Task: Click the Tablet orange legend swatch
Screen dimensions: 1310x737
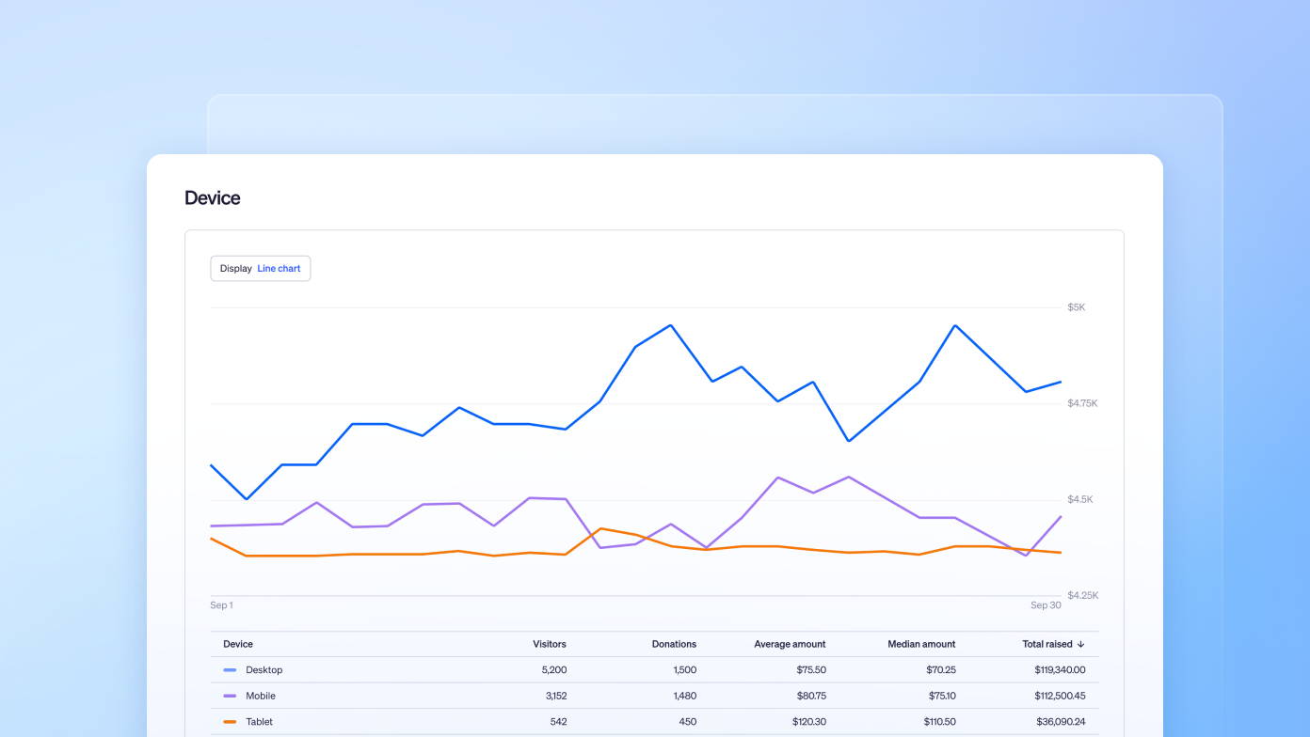Action: 230,722
